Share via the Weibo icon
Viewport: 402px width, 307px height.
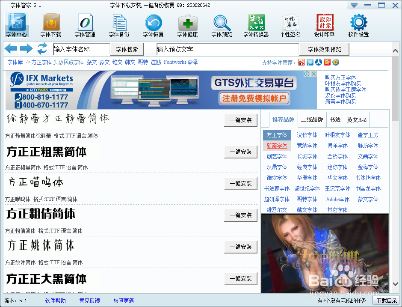[x=301, y=62]
